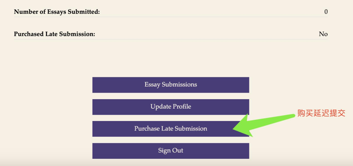
Task: Click divider line beneath Number of Essays Submitted
Action: click(171, 17)
